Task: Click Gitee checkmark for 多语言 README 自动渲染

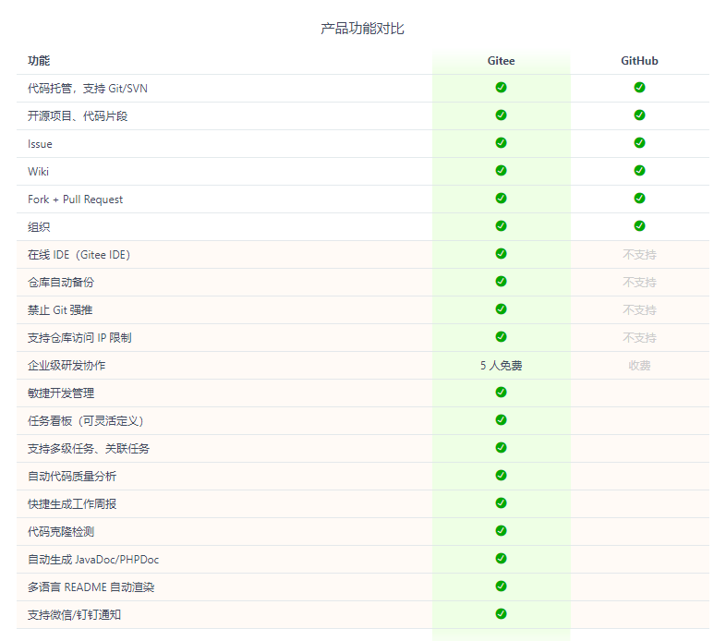Action: tap(501, 586)
